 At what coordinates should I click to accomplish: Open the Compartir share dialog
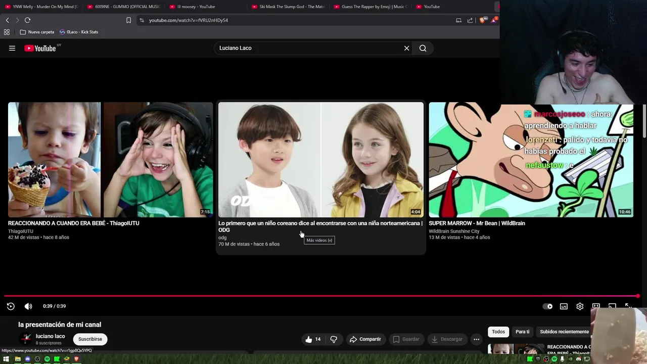coord(365,339)
